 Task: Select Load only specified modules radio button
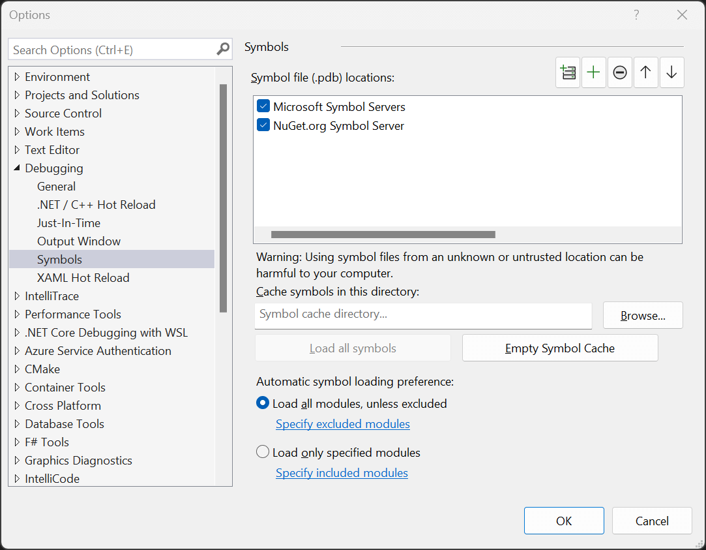(263, 451)
